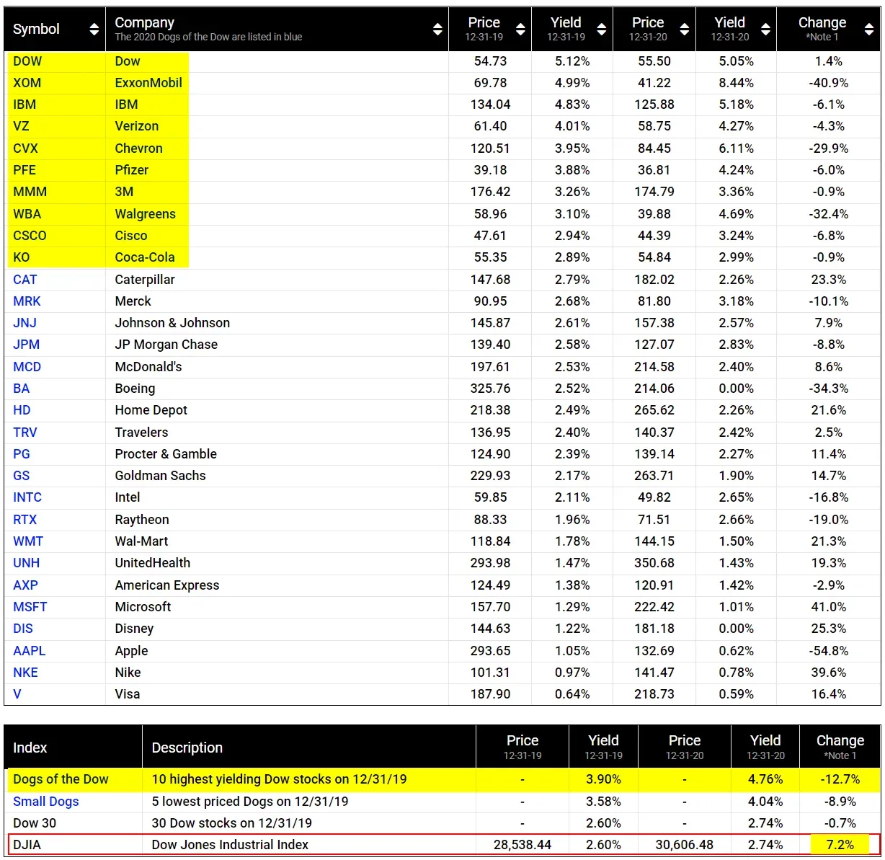Click Dow's 5.12% yield value
This screenshot has height=860, width=885.
point(572,61)
